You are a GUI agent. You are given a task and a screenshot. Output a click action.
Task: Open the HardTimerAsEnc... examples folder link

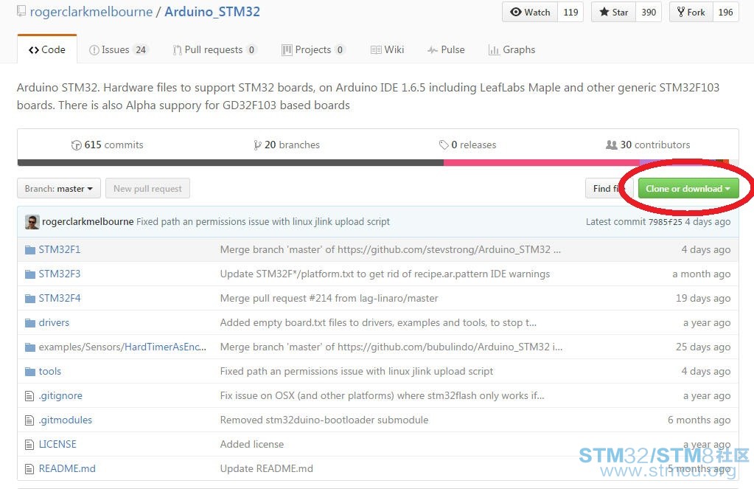point(165,347)
